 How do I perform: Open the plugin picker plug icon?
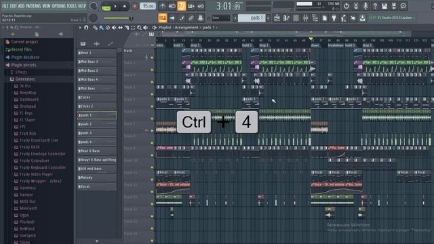coord(334,18)
